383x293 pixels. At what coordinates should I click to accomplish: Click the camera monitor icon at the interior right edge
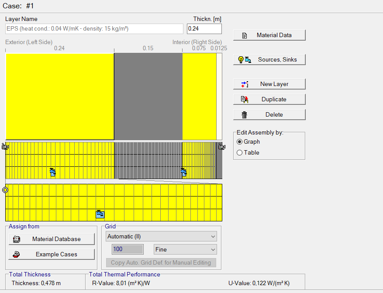point(221,147)
